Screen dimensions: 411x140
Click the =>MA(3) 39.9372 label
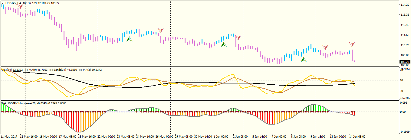tap(91, 70)
